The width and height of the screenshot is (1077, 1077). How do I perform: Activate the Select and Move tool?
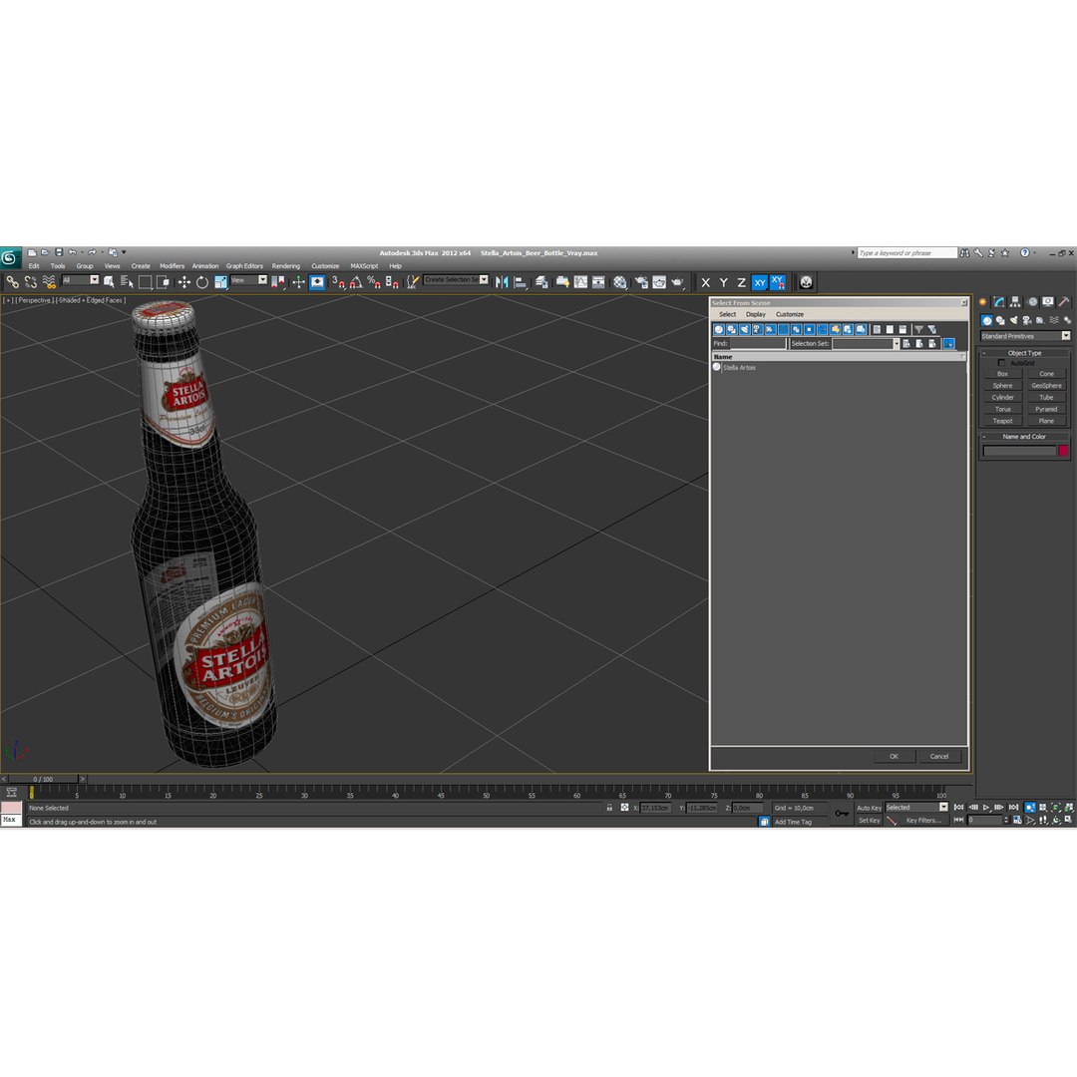184,282
